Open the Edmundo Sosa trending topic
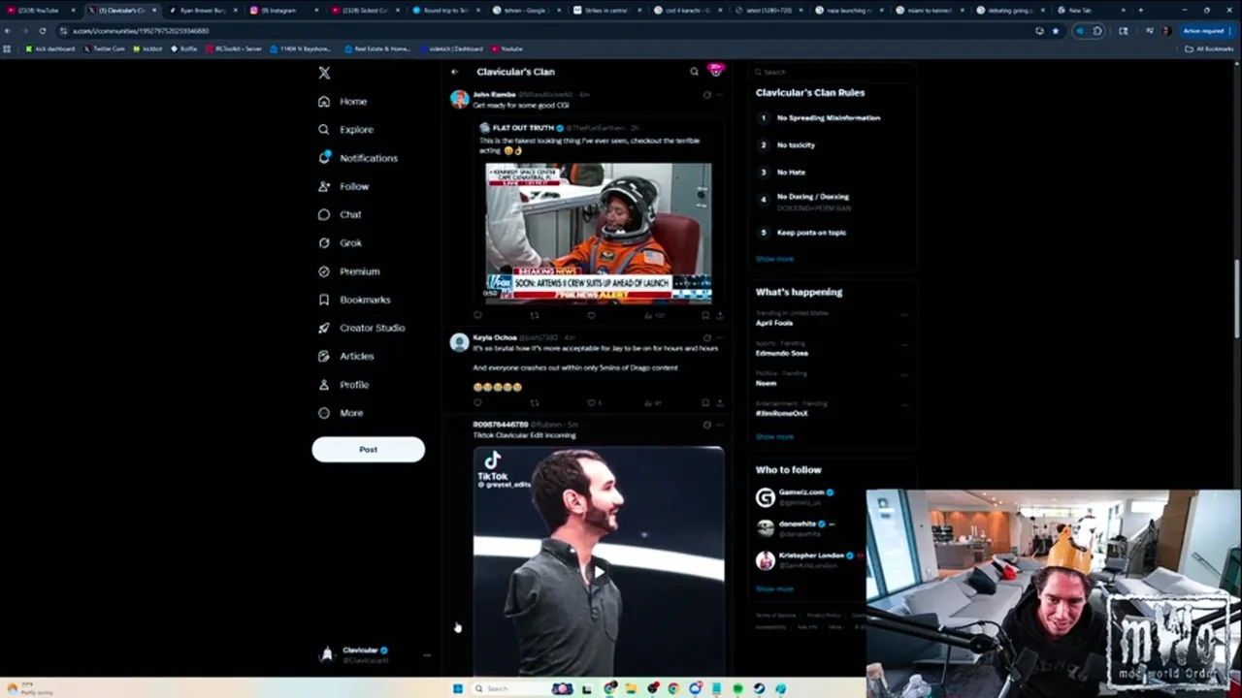The height and width of the screenshot is (698, 1242). pyautogui.click(x=782, y=353)
